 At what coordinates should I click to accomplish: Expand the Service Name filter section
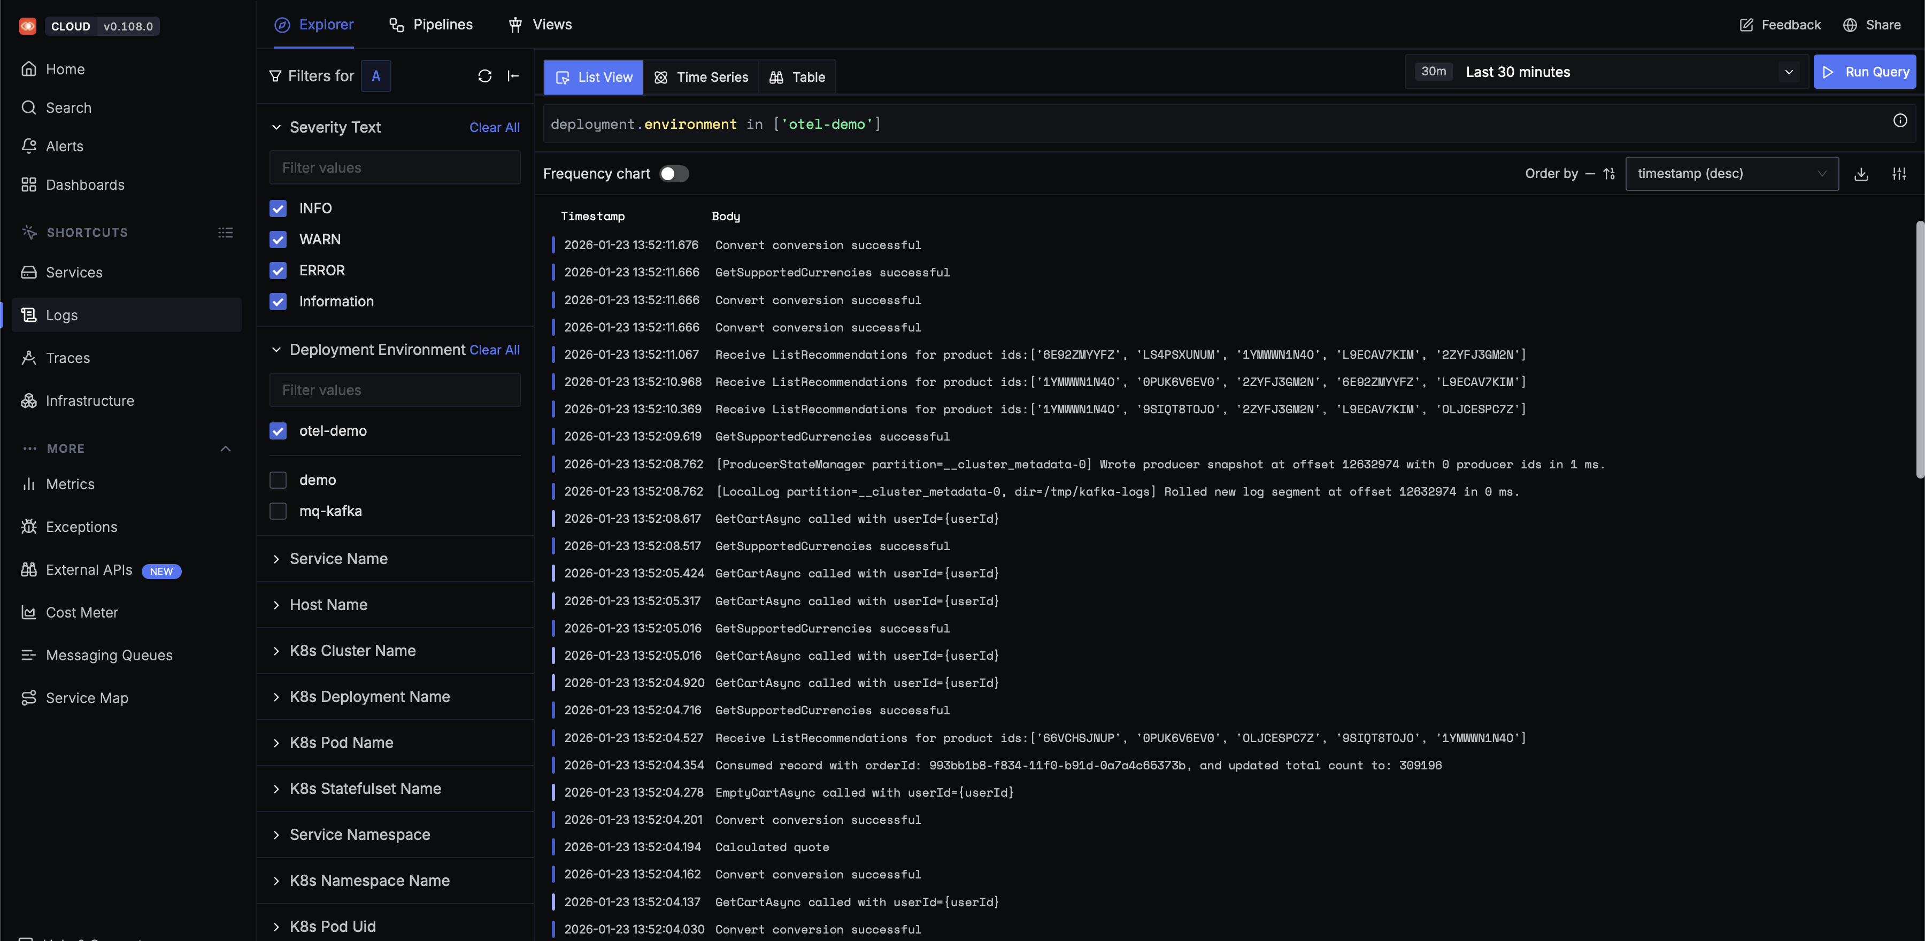(x=338, y=559)
